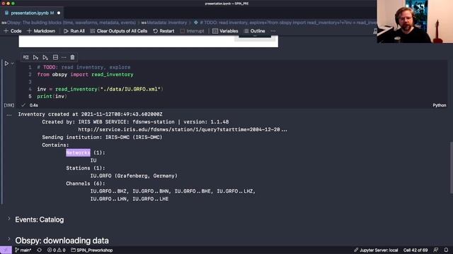The image size is (453, 254).
Task: Open run options dropdown beside cell play button
Action: pos(13,64)
